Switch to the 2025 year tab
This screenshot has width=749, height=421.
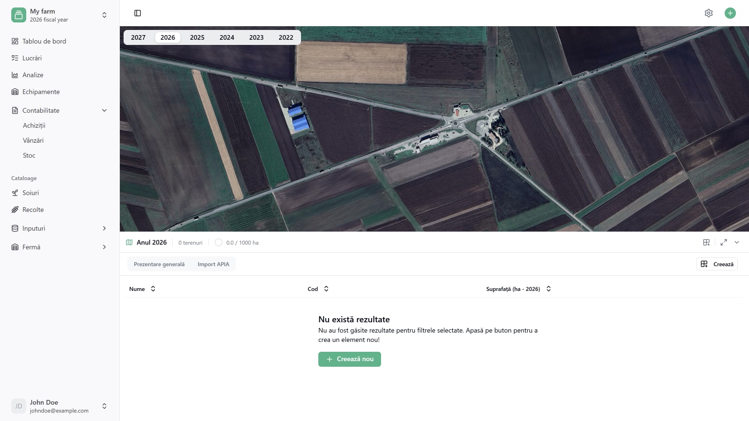(x=197, y=37)
